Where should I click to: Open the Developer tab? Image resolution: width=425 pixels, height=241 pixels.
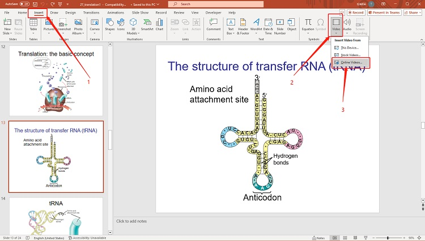click(213, 12)
